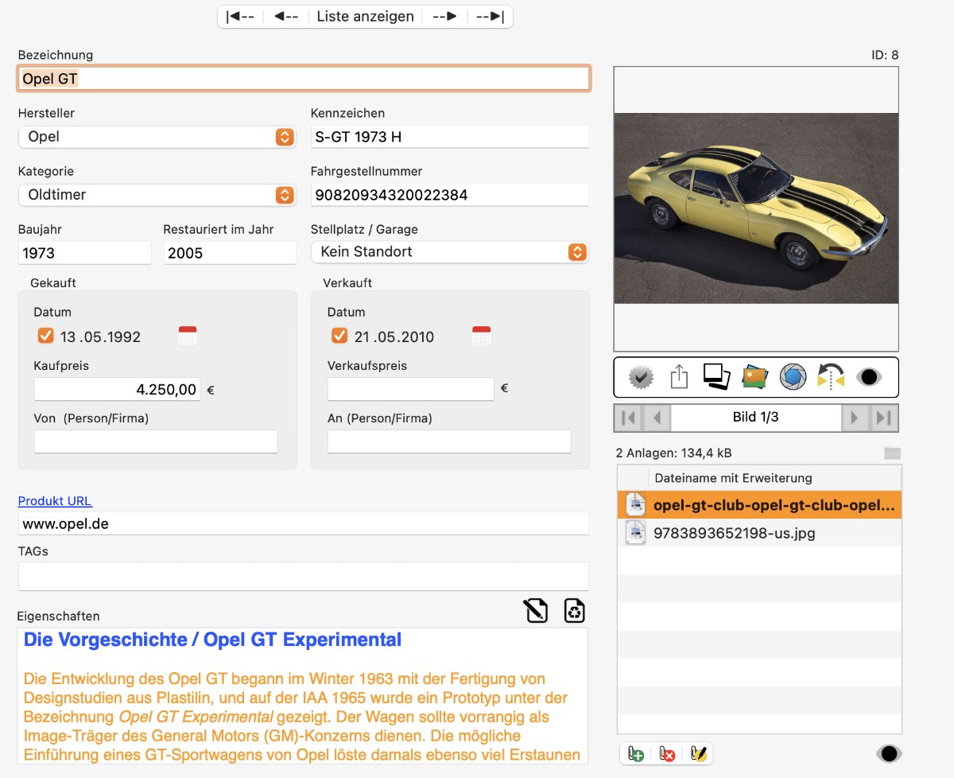Open the attachments folder icon
The width and height of the screenshot is (954, 778).
[x=892, y=453]
